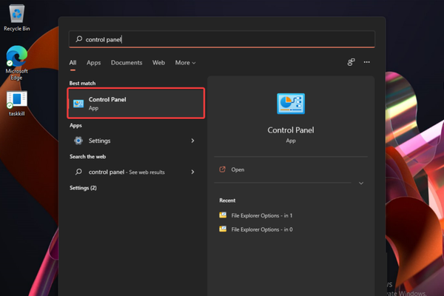This screenshot has width=444, height=296.
Task: Open the Settings app result
Action: tap(98, 141)
